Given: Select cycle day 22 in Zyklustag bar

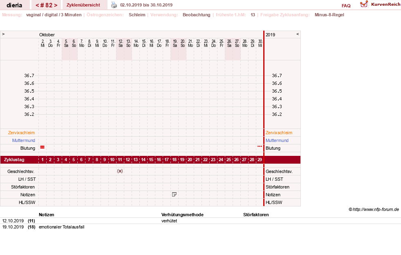Looking at the screenshot, I should pyautogui.click(x=205, y=160).
